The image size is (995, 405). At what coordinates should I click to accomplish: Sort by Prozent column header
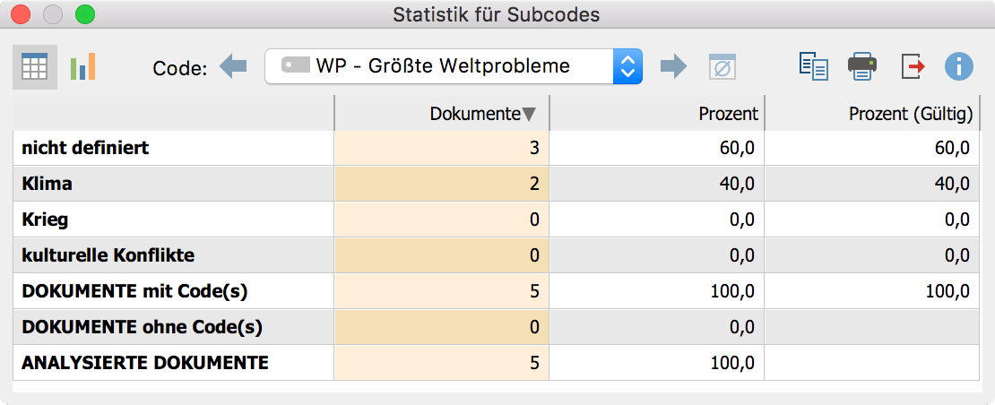(657, 114)
